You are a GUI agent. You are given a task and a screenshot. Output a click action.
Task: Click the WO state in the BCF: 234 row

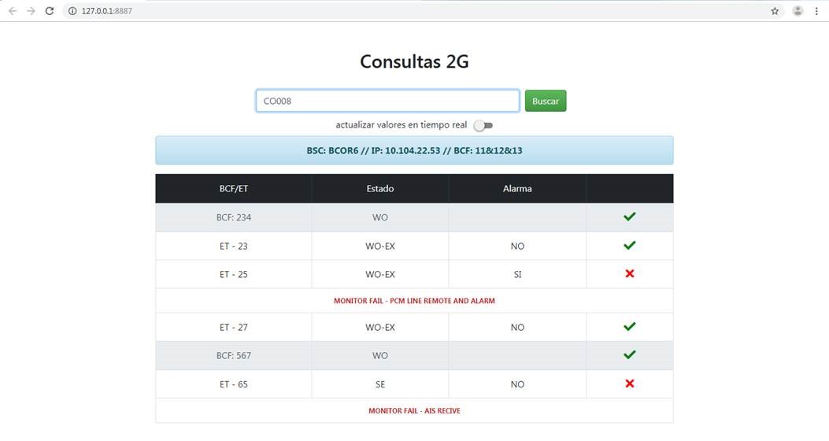pos(379,217)
